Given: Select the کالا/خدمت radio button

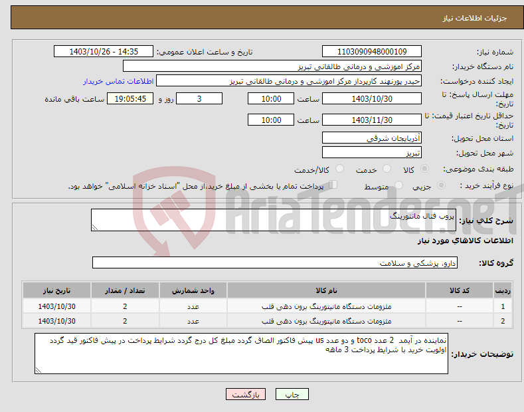Looking at the screenshot, I should pos(339,169).
